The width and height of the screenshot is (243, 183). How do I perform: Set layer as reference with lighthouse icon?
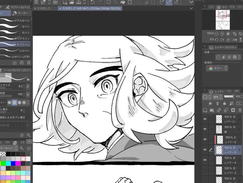click(x=217, y=103)
